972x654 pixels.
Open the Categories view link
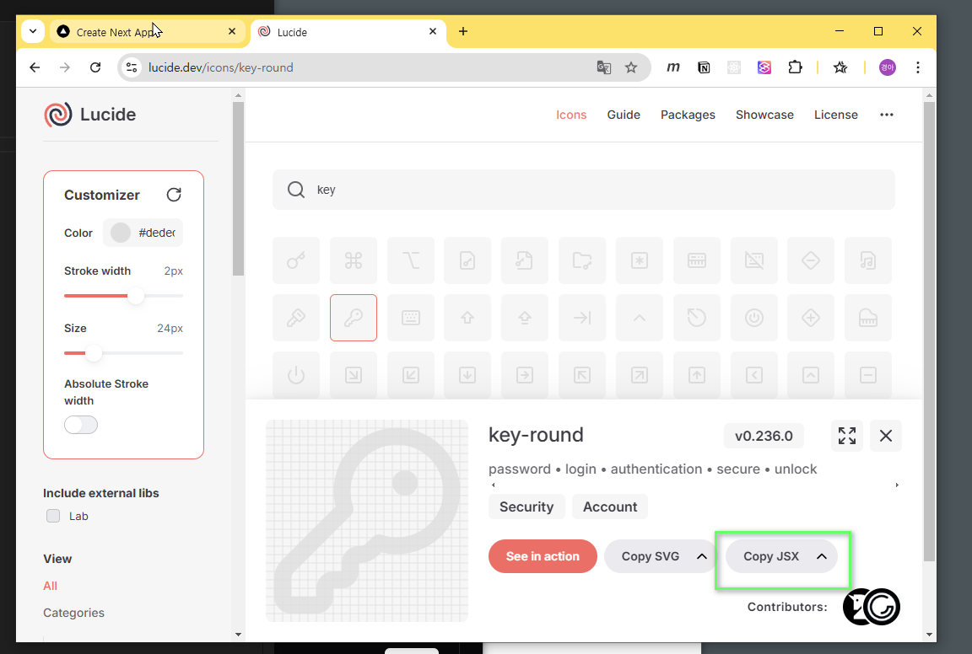point(73,613)
